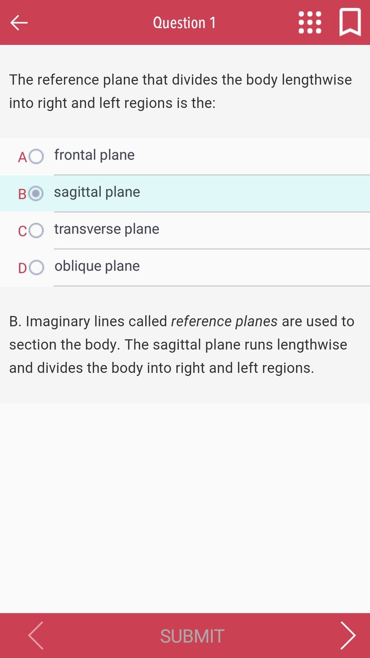Screen dimensions: 370x658
Task: Tap the selected radio indicator beside B
Action: point(36,194)
